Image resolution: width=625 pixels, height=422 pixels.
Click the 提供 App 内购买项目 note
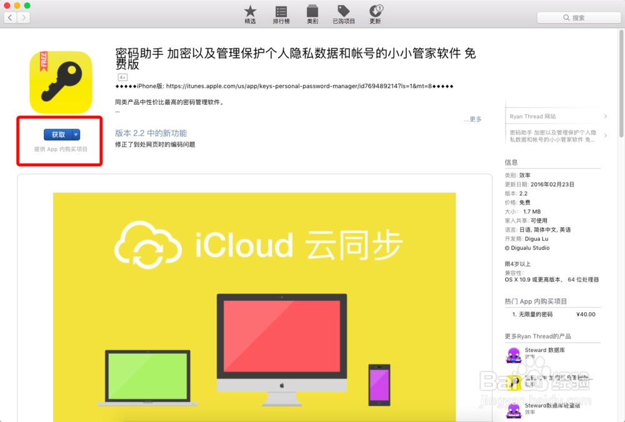61,149
